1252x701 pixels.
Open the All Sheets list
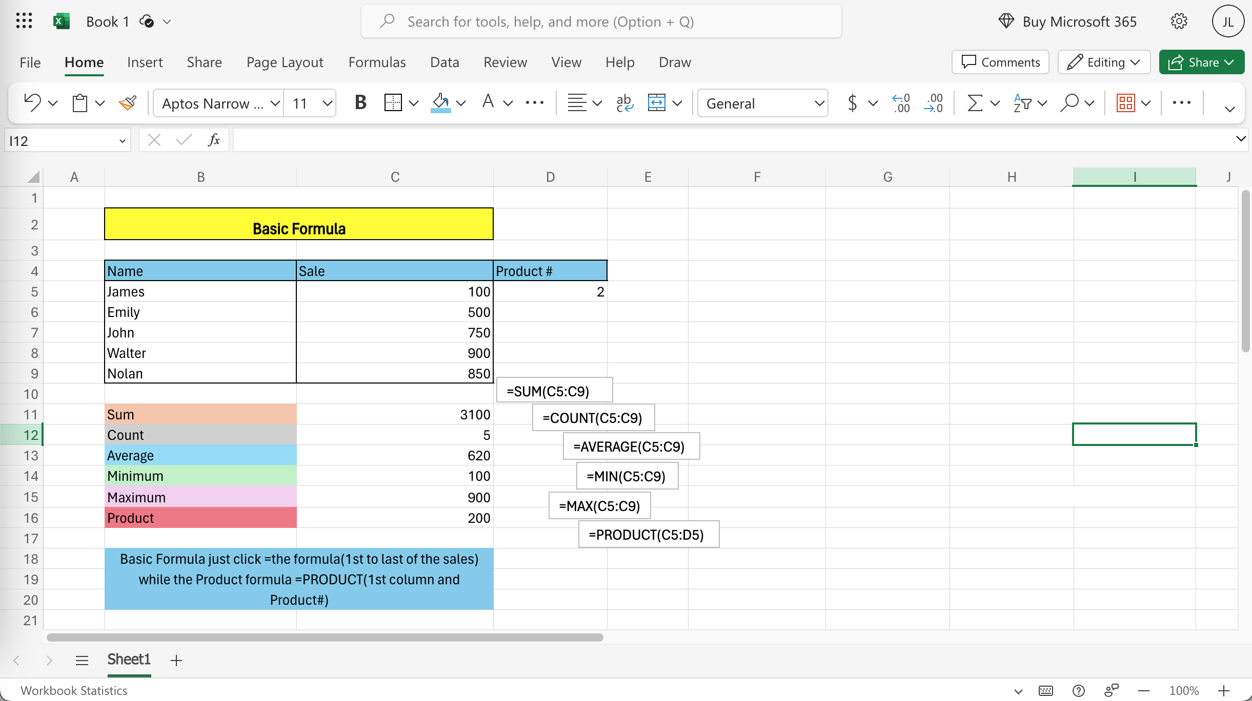[82, 660]
